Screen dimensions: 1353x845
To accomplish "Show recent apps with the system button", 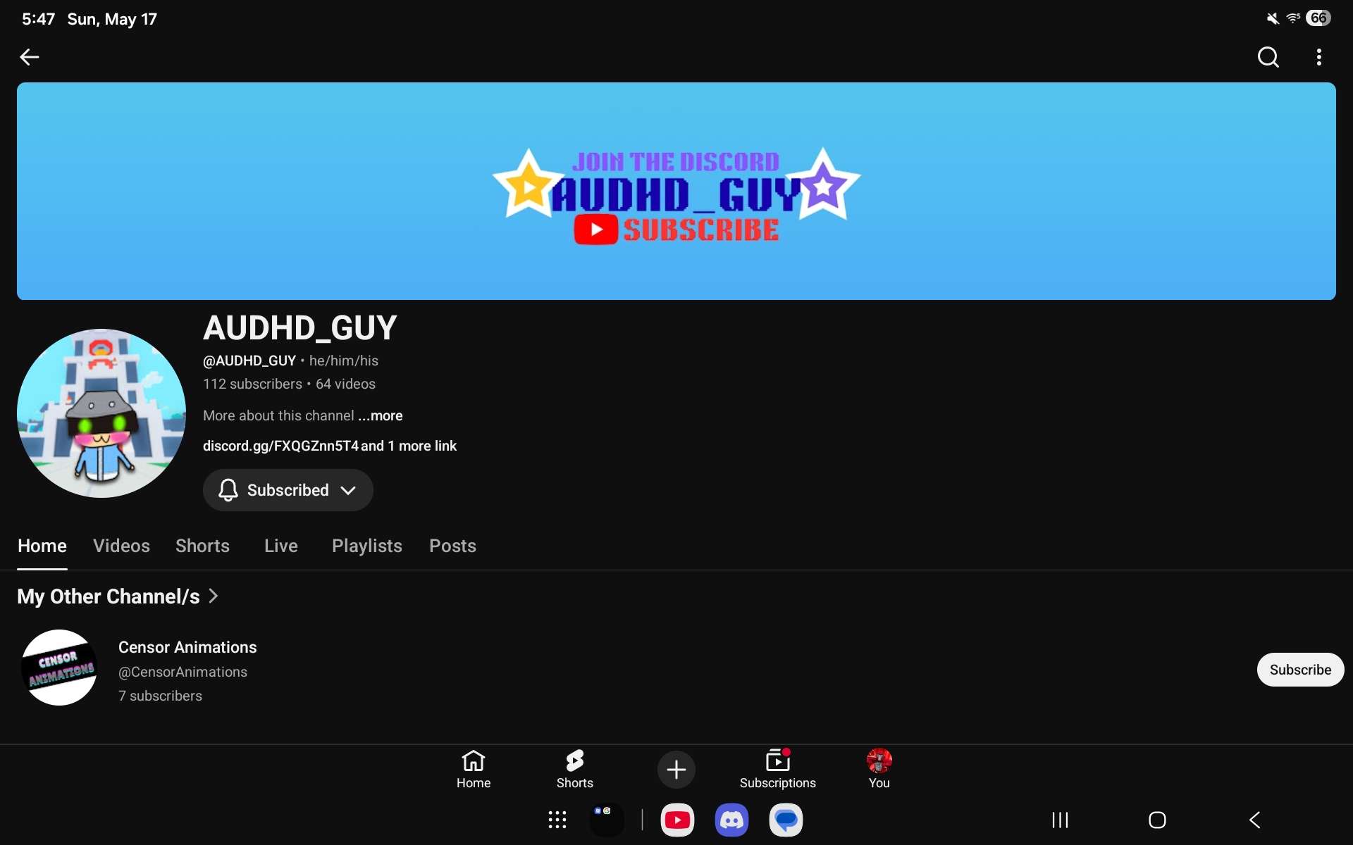I will coord(1060,820).
